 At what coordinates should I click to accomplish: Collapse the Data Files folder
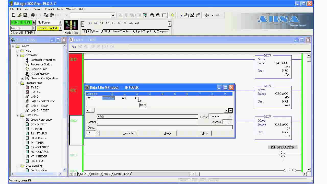point(18,115)
